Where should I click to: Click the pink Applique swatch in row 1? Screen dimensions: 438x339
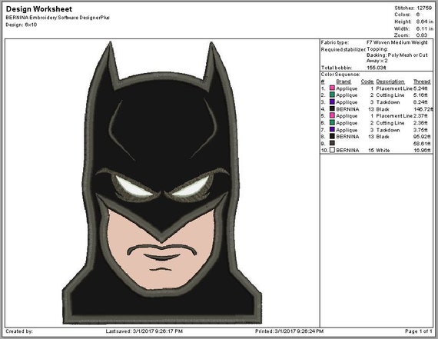click(332, 88)
